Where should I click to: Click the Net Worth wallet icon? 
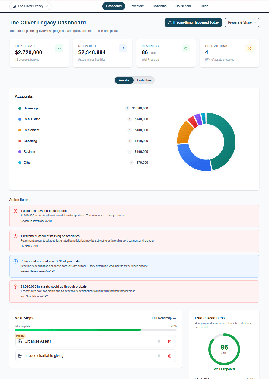pos(123,49)
